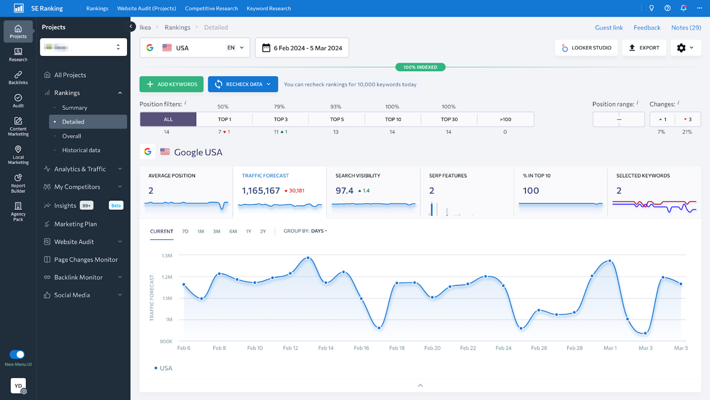Open the date range picker field
Image resolution: width=710 pixels, height=400 pixels.
click(x=302, y=48)
